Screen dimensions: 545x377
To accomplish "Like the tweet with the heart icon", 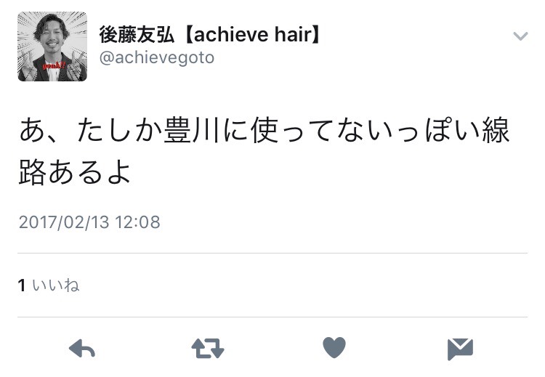I will pyautogui.click(x=334, y=347).
